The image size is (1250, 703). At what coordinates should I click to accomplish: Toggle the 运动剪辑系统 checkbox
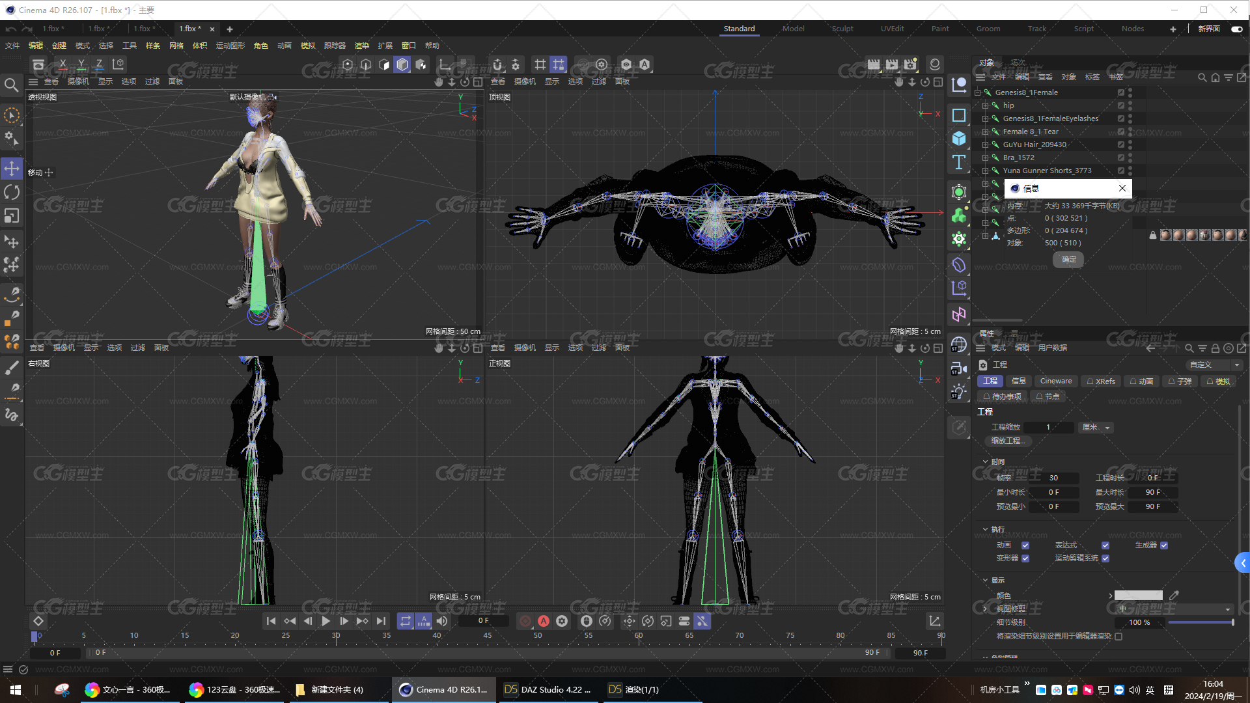tap(1105, 558)
